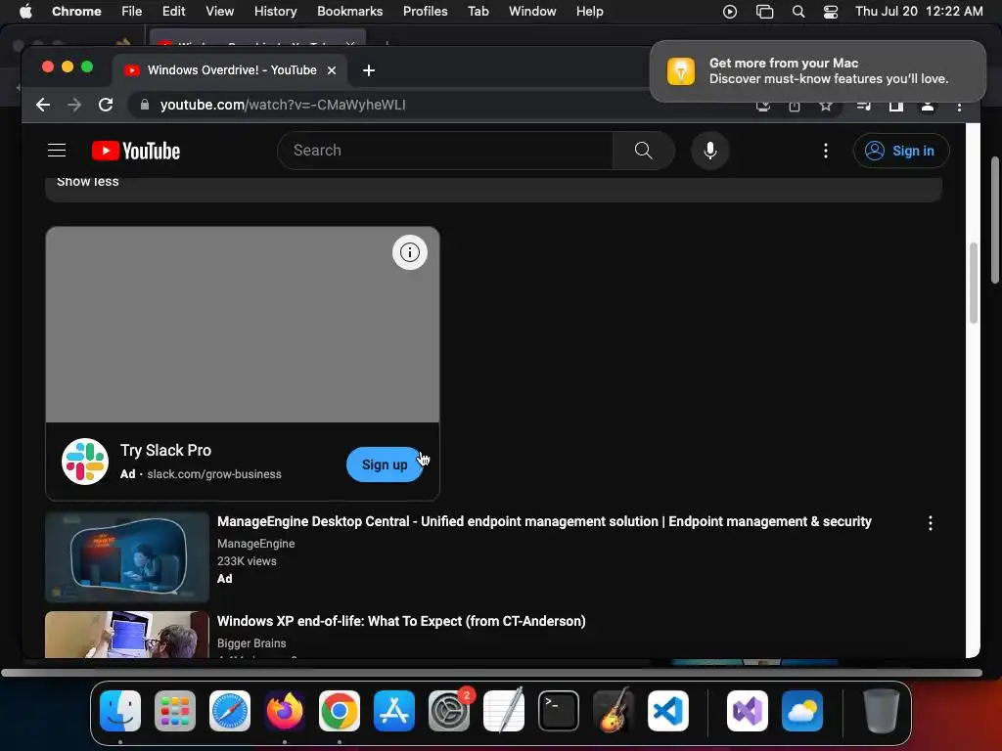Open the Edit menu
This screenshot has width=1002, height=751.
point(173,11)
